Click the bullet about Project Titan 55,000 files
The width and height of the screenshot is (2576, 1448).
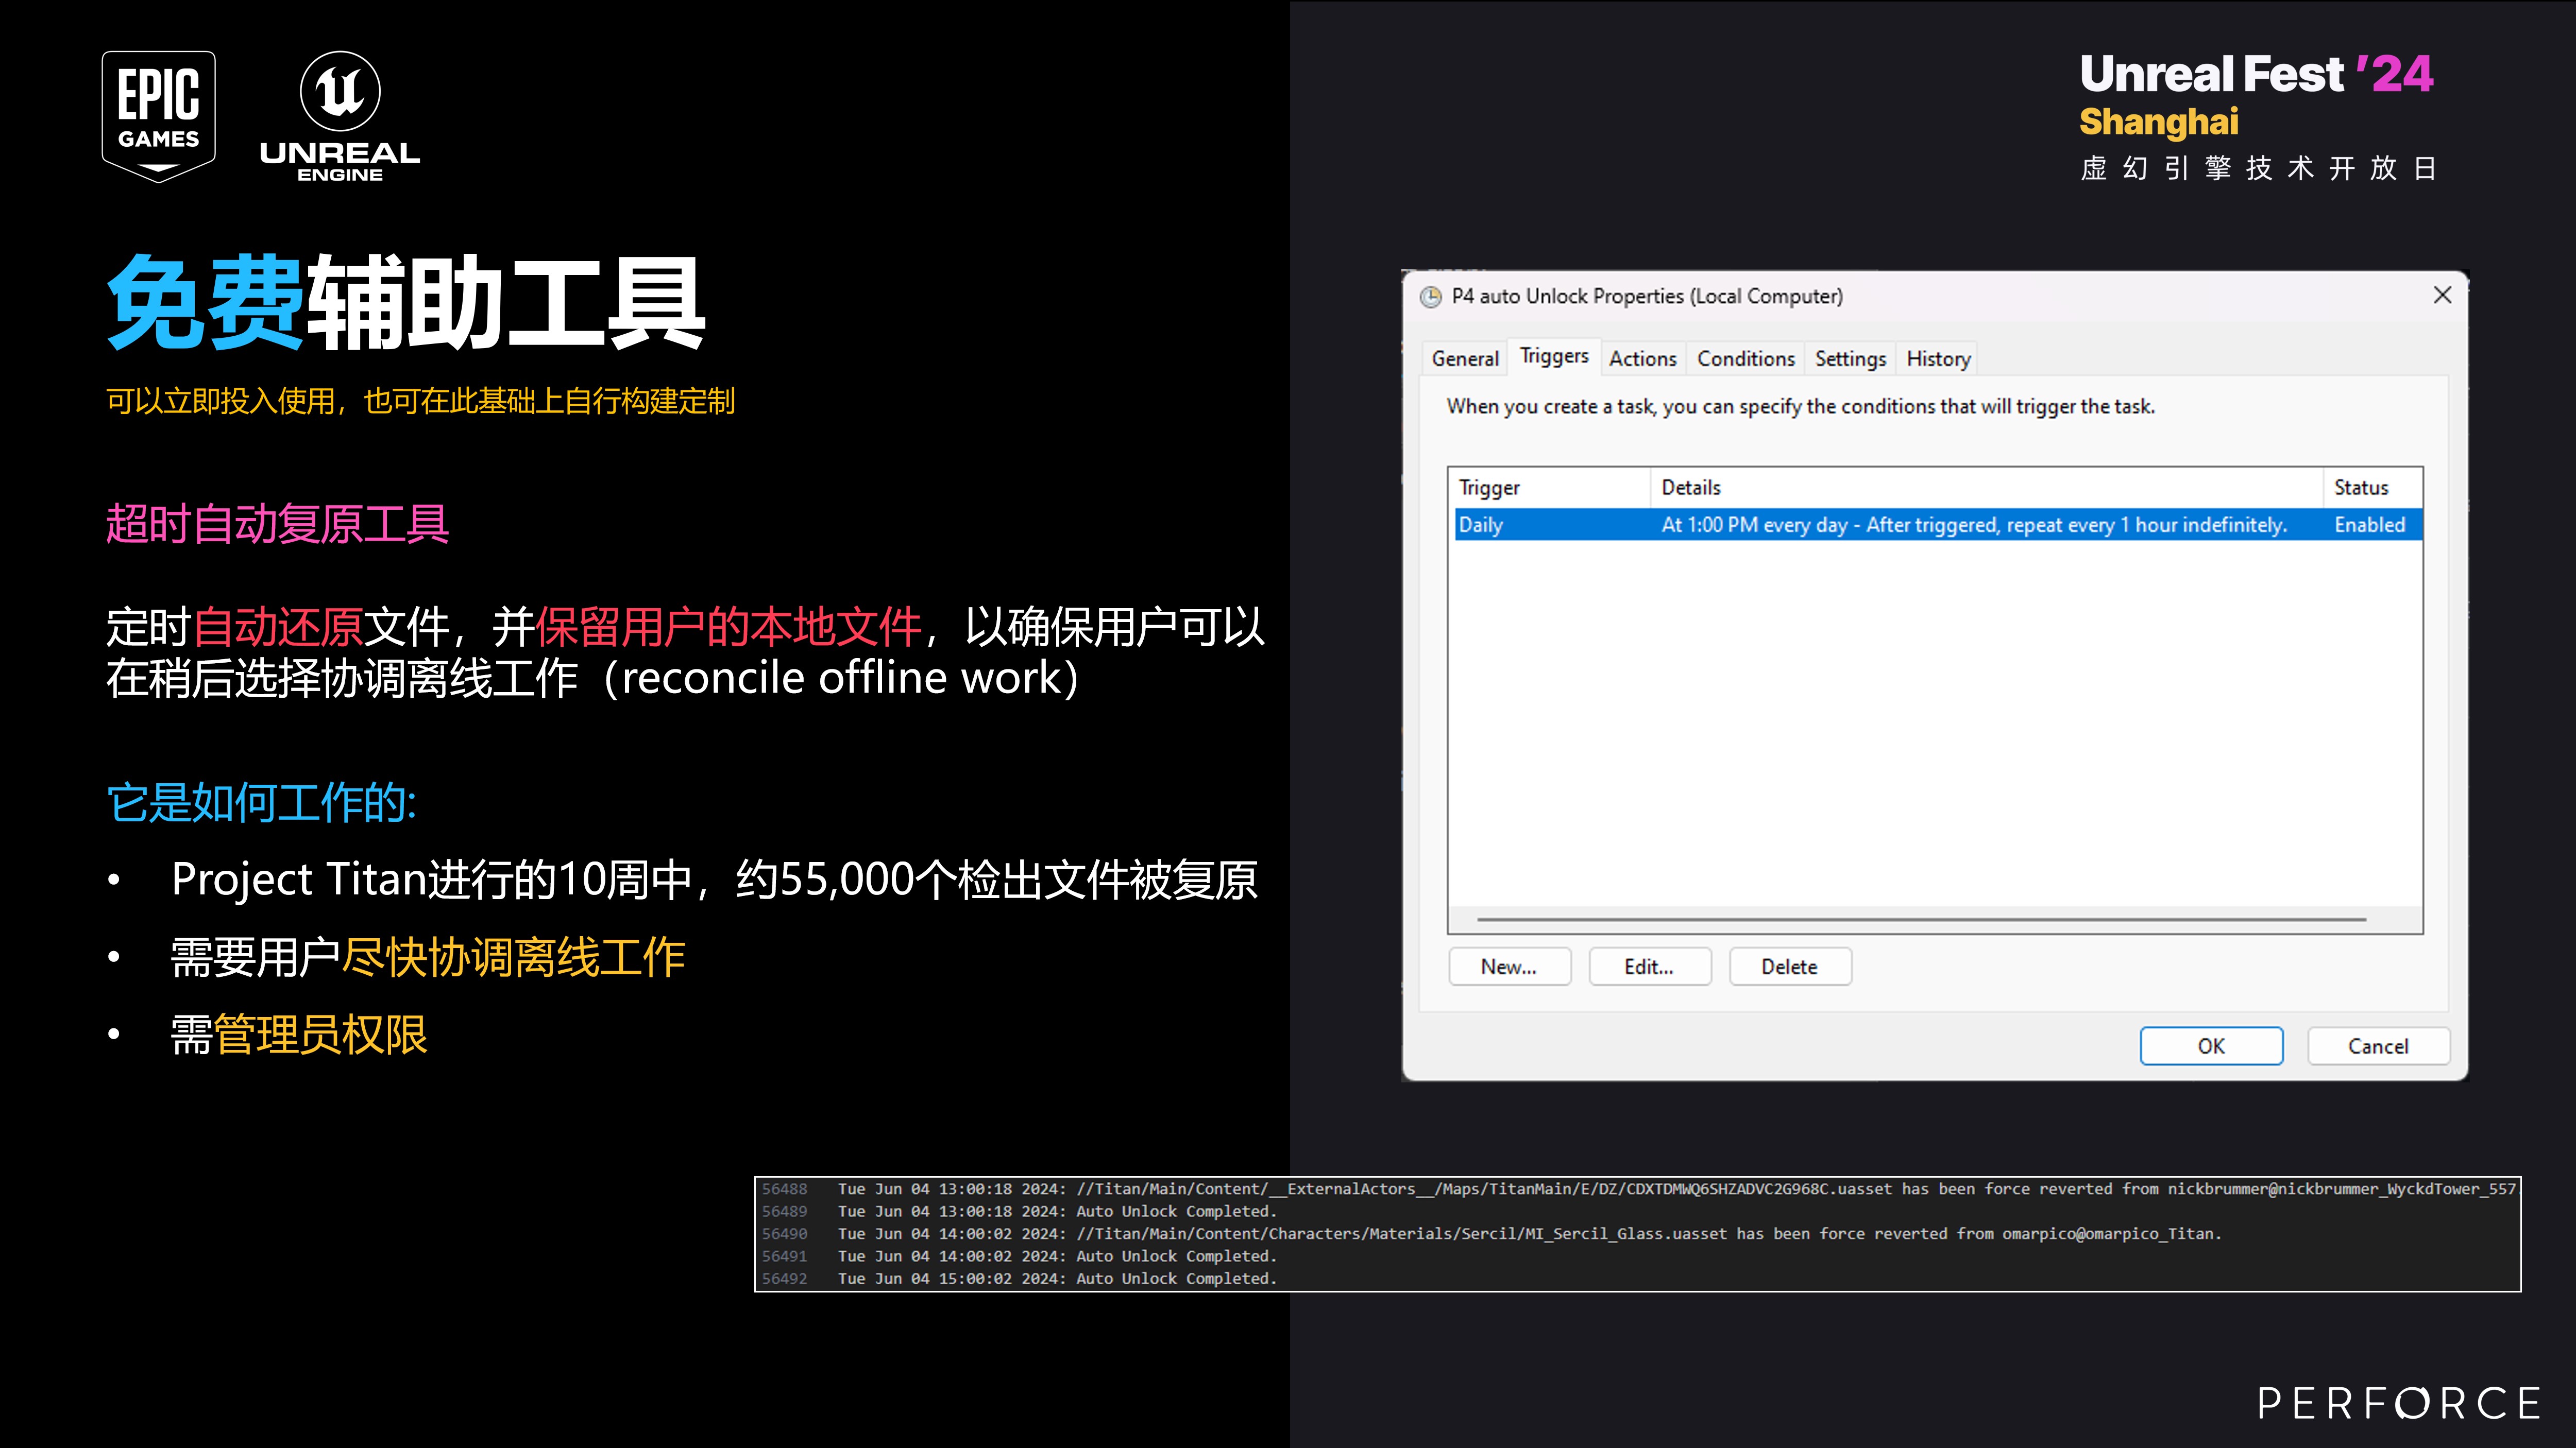point(714,881)
